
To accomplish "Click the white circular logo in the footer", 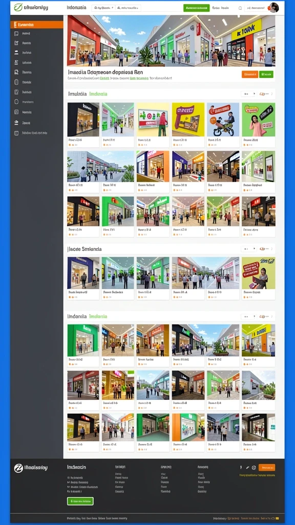I will [x=18, y=468].
